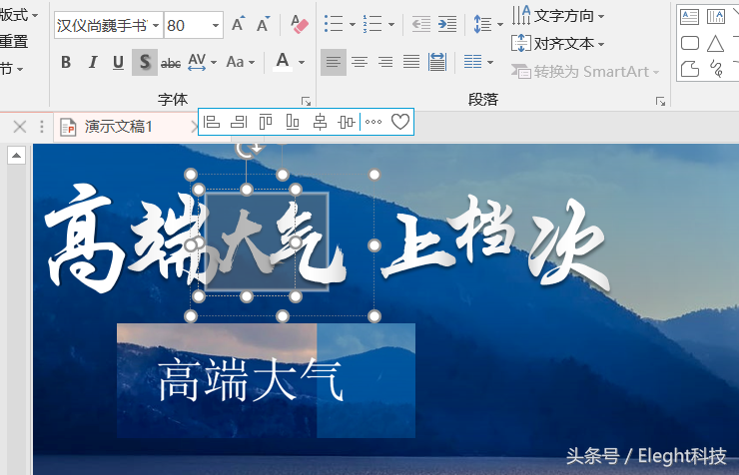Expand the numbering style dropdown arrow
Viewport: 739px width, 475px height.
(391, 24)
